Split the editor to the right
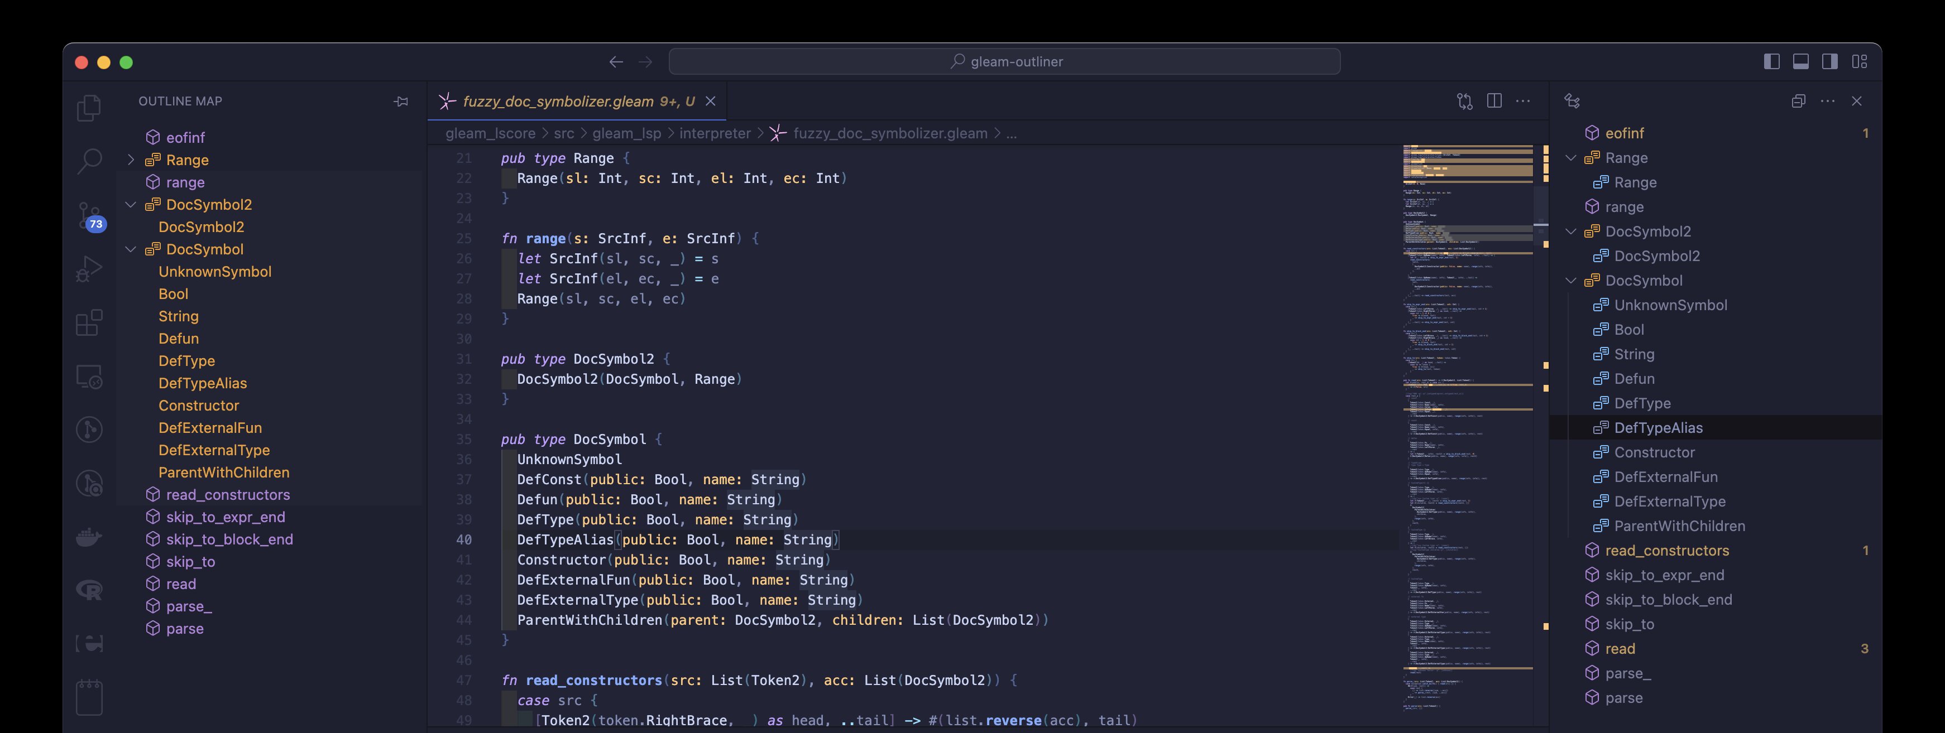 pos(1493,101)
